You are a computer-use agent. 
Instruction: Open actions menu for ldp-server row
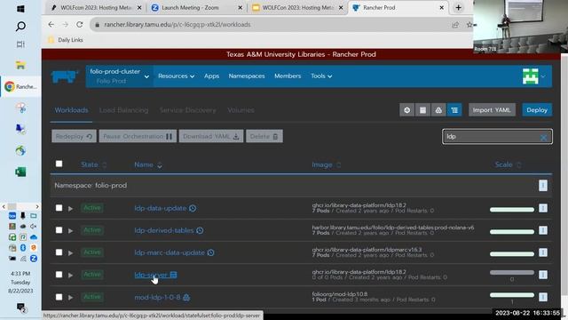point(542,275)
